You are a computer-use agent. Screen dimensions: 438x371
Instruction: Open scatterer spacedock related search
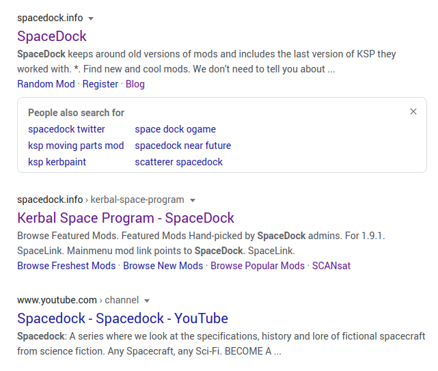coord(179,162)
